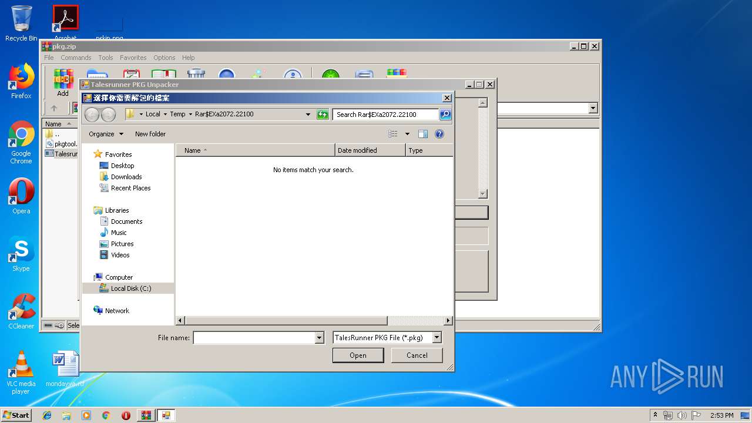Click the Cancel button
752x423 pixels.
[417, 355]
